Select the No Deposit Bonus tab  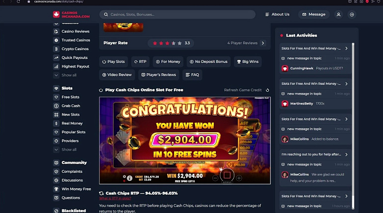(x=208, y=62)
